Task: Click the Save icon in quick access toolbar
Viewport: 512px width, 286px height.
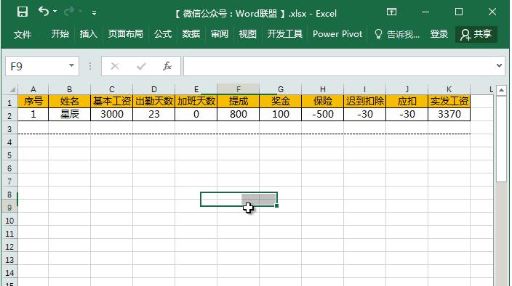Action: [23, 12]
